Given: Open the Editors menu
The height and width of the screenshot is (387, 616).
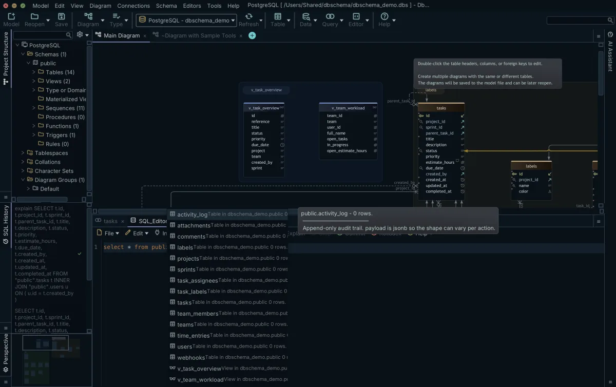Looking at the screenshot, I should pyautogui.click(x=192, y=6).
